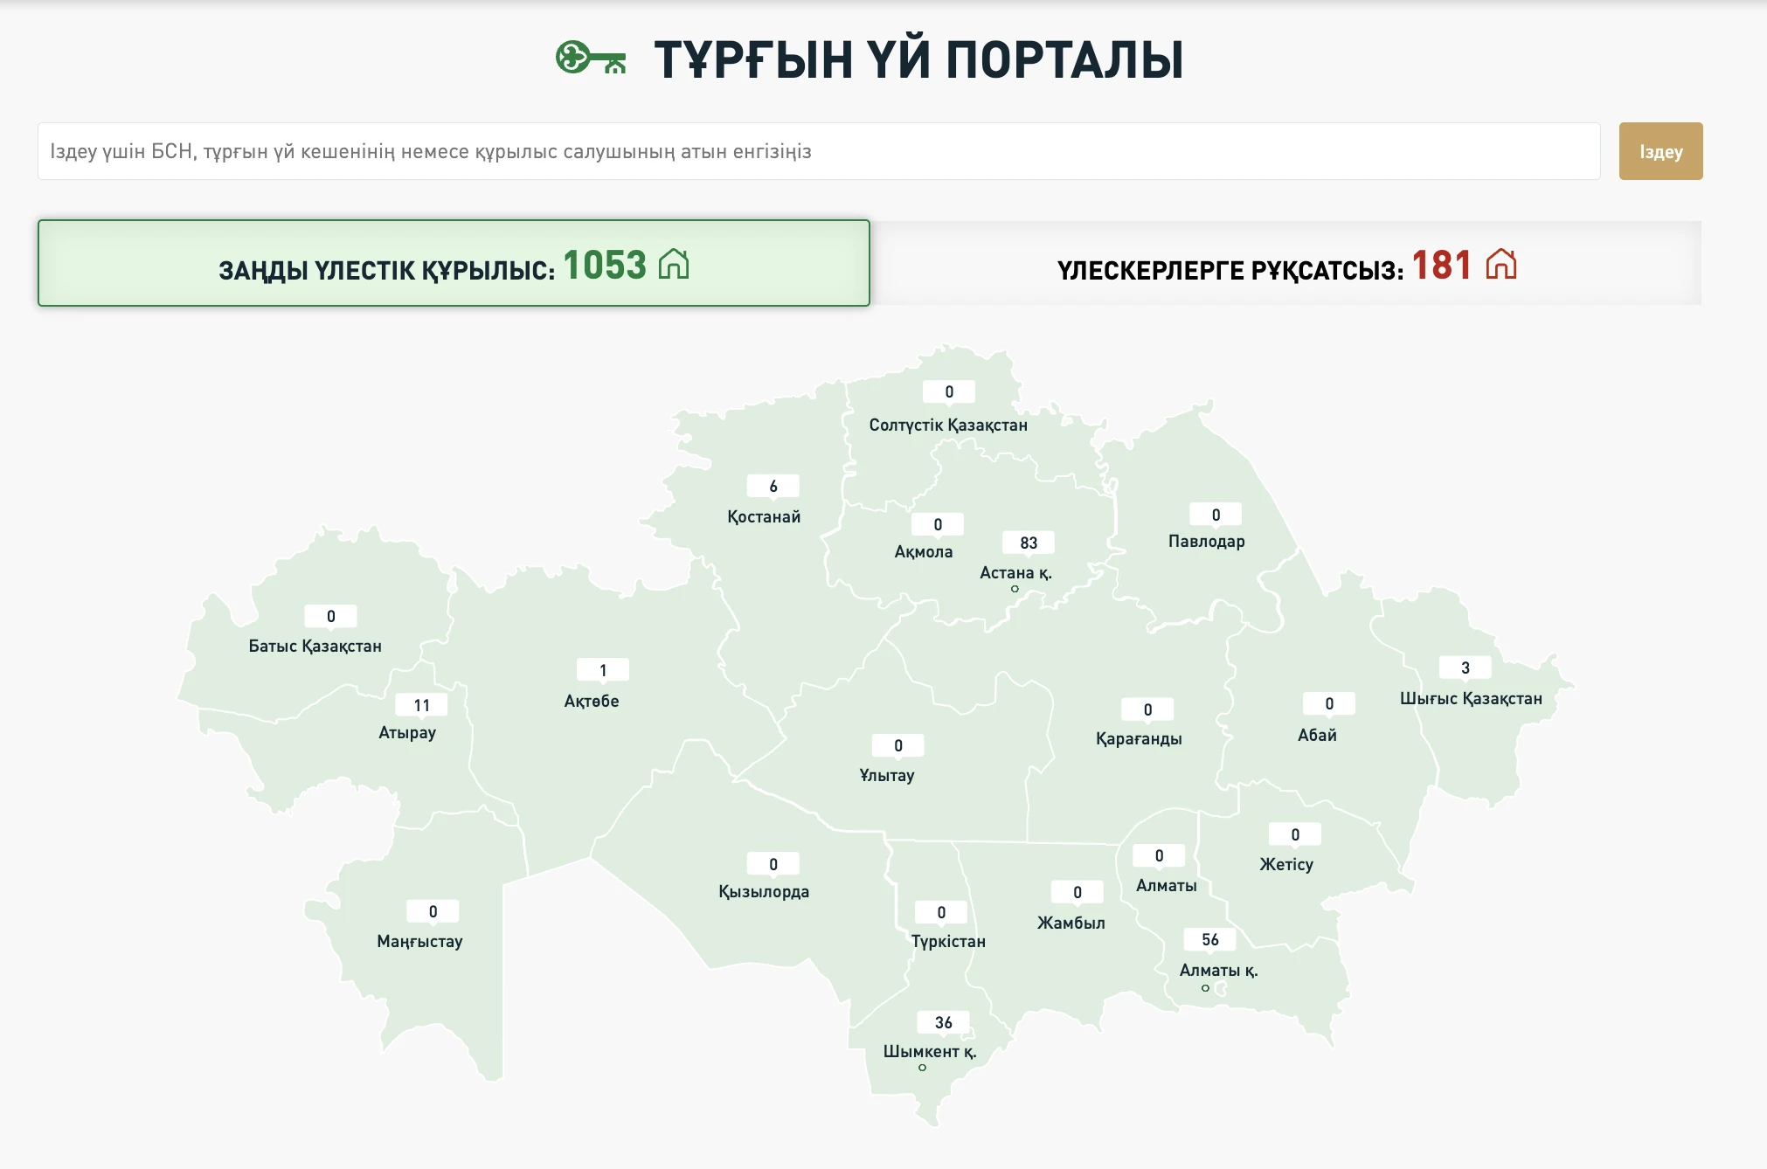
Task: Open the Ақтөбе region on map
Action: click(592, 701)
